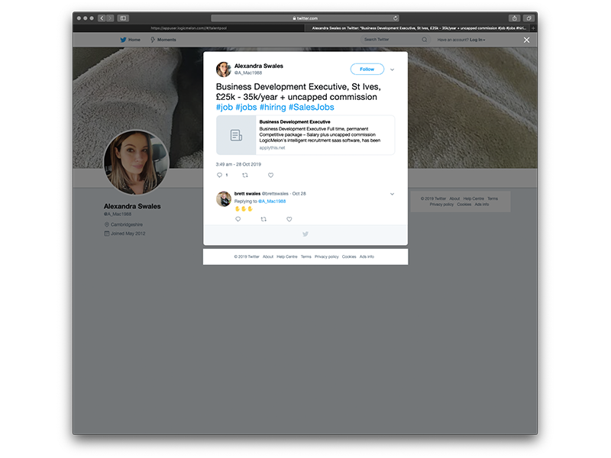Screen dimensions: 611x458
Task: Click the @A_Mac1988 mention in the reply
Action: click(272, 202)
